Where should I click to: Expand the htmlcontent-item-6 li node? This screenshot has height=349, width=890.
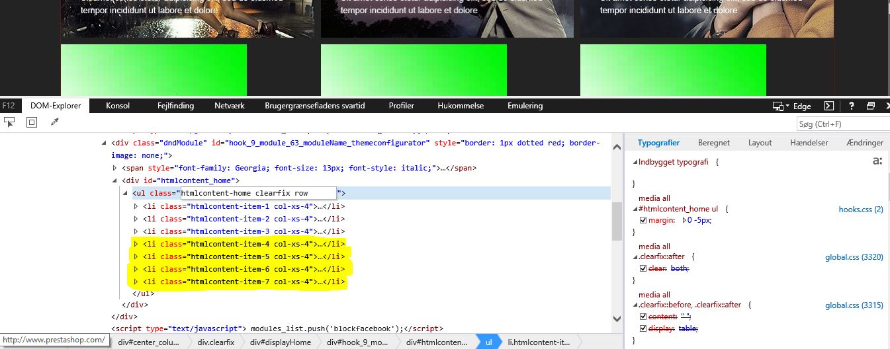click(x=136, y=269)
